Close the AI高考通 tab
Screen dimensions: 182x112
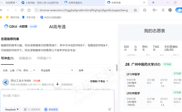tap(144, 2)
